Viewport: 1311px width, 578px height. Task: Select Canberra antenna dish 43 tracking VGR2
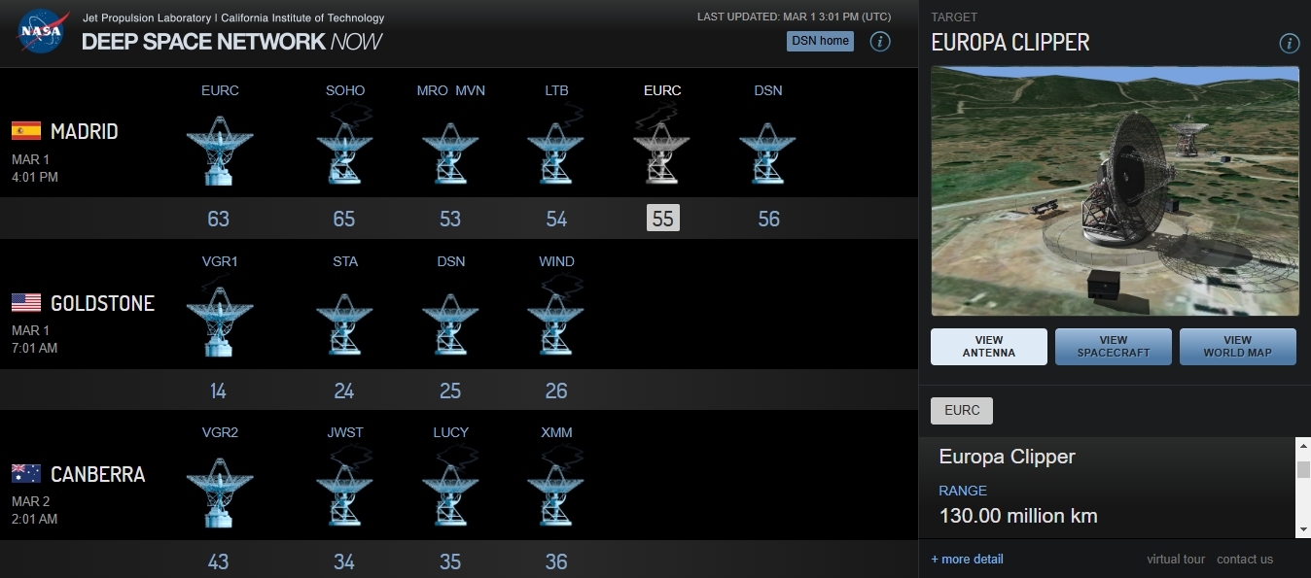coord(219,493)
